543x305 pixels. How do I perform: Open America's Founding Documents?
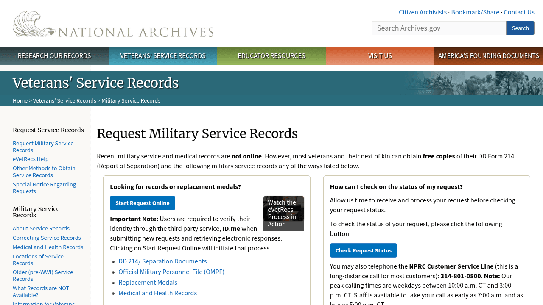[488, 55]
